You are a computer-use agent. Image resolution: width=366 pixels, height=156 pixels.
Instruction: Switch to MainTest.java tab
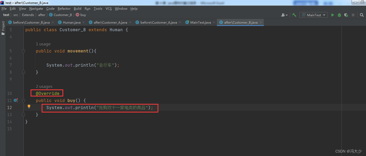(x=200, y=22)
